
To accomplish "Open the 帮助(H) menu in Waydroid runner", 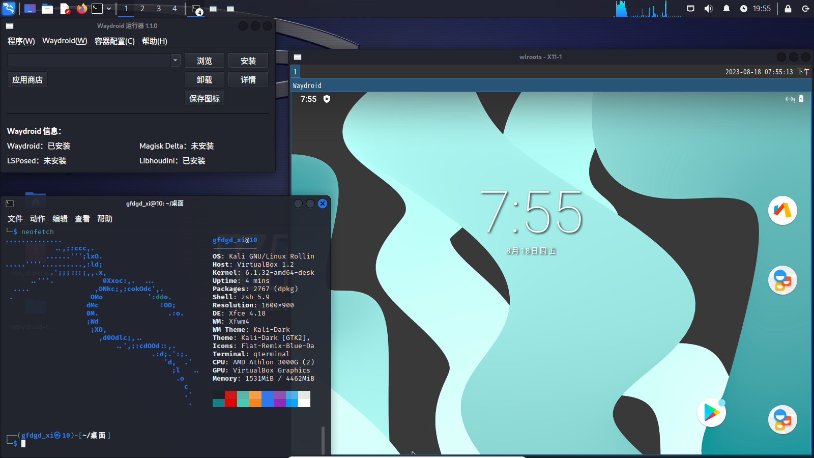I will pos(155,41).
